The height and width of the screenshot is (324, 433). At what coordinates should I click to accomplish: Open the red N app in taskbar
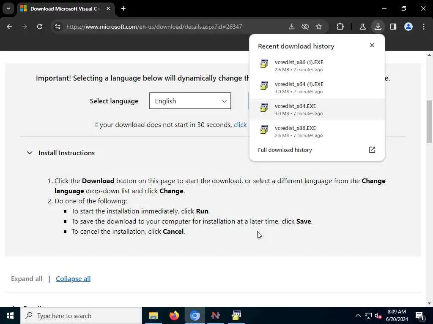[x=215, y=316]
